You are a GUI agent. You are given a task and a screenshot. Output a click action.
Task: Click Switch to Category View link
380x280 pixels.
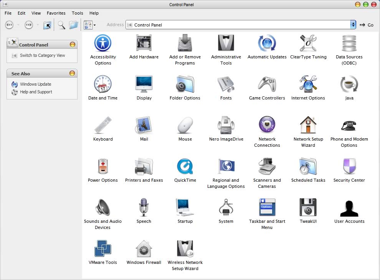[42, 55]
